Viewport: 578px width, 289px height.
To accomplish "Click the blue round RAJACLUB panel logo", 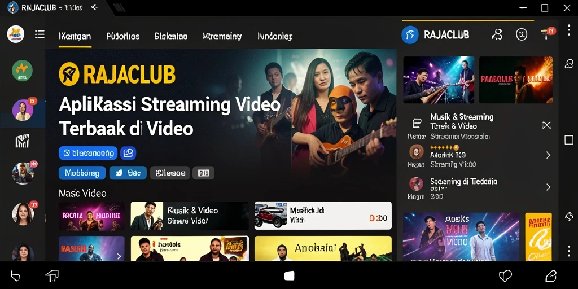I will pyautogui.click(x=410, y=35).
